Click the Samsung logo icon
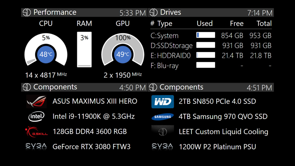295x166 pixels. point(163,117)
